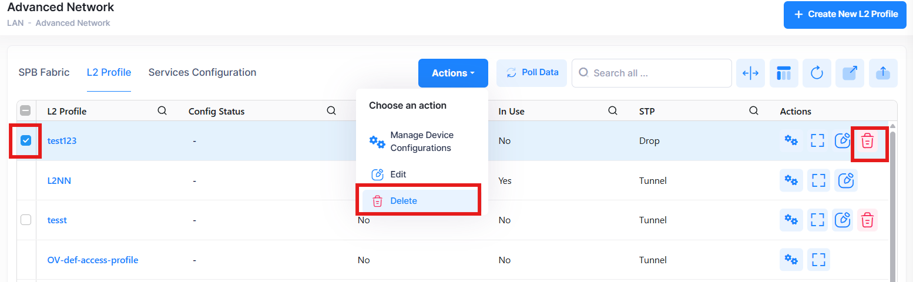The width and height of the screenshot is (913, 282).
Task: Collapse the Actions dropdown button
Action: pyautogui.click(x=453, y=73)
